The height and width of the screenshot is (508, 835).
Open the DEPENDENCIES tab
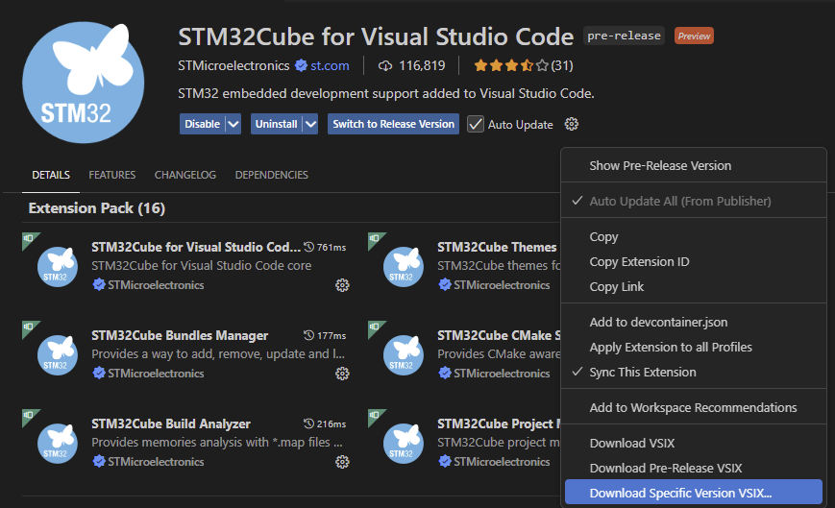coord(272,176)
